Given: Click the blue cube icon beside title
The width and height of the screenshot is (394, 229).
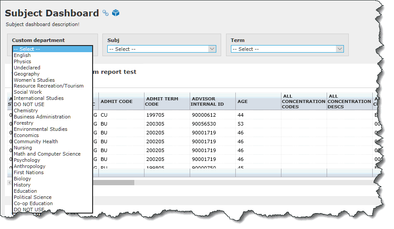Looking at the screenshot, I should click(x=116, y=13).
